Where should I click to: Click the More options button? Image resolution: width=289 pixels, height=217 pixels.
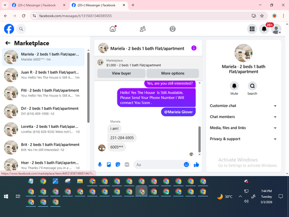pos(173,73)
